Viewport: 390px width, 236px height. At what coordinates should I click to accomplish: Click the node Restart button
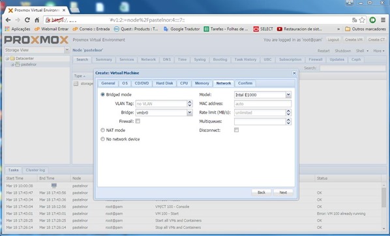(x=323, y=51)
